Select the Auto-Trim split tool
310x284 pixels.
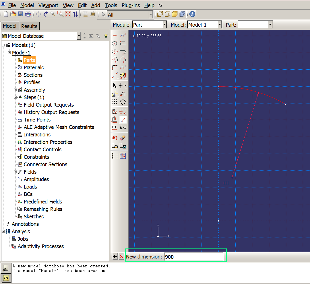[123, 86]
